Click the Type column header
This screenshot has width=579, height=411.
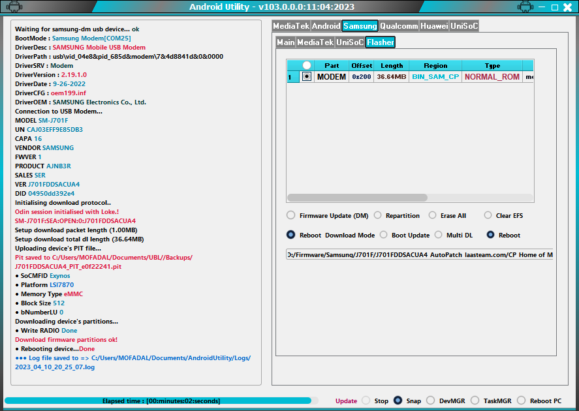[492, 65]
